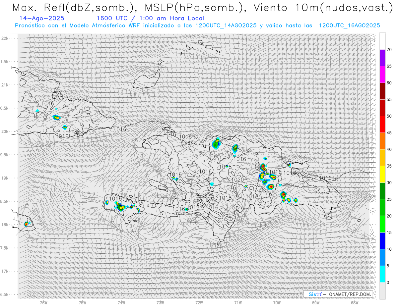This screenshot has width=398, height=307.
Task: Click the "6.5N" latitude label
Action: click(x=4, y=294)
